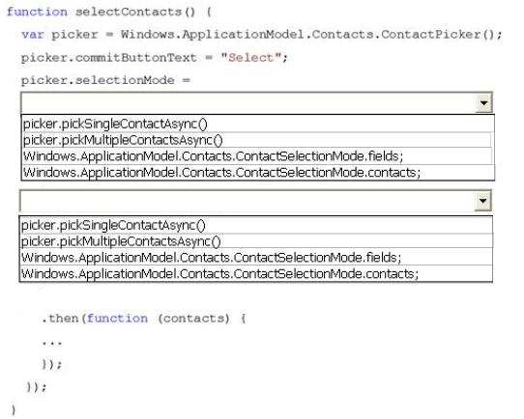Open the second dropdown arrow above .then
The width and height of the screenshot is (524, 419).
click(482, 201)
